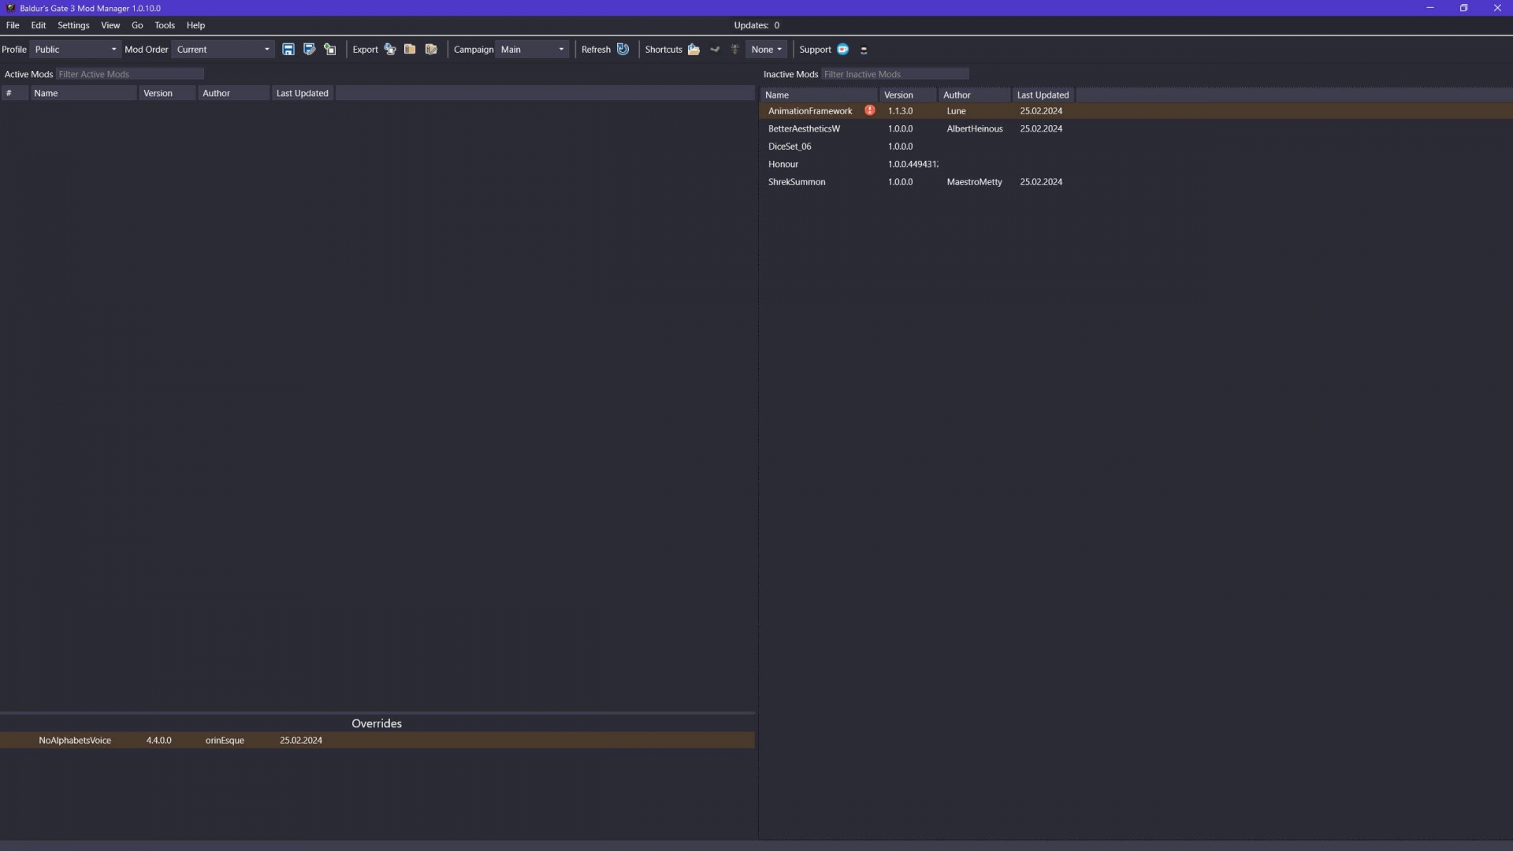The height and width of the screenshot is (851, 1513).
Task: Click the Add new order icon
Action: (330, 50)
